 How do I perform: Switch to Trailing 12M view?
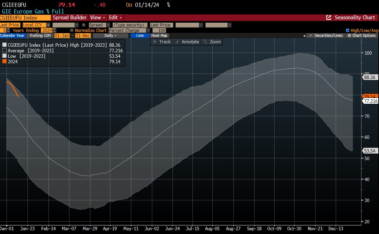coord(40,35)
